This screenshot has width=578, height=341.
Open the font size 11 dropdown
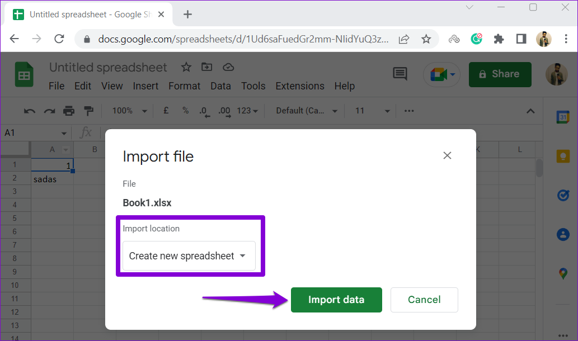[x=372, y=111]
